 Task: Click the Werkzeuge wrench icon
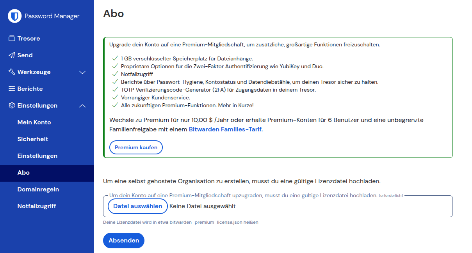coord(12,72)
